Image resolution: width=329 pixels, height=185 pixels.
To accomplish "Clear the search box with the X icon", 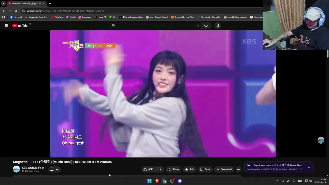I will [x=198, y=25].
